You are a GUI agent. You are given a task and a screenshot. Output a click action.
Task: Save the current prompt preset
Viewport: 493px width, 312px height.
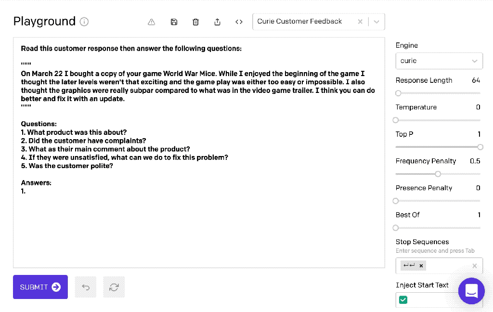pyautogui.click(x=174, y=22)
